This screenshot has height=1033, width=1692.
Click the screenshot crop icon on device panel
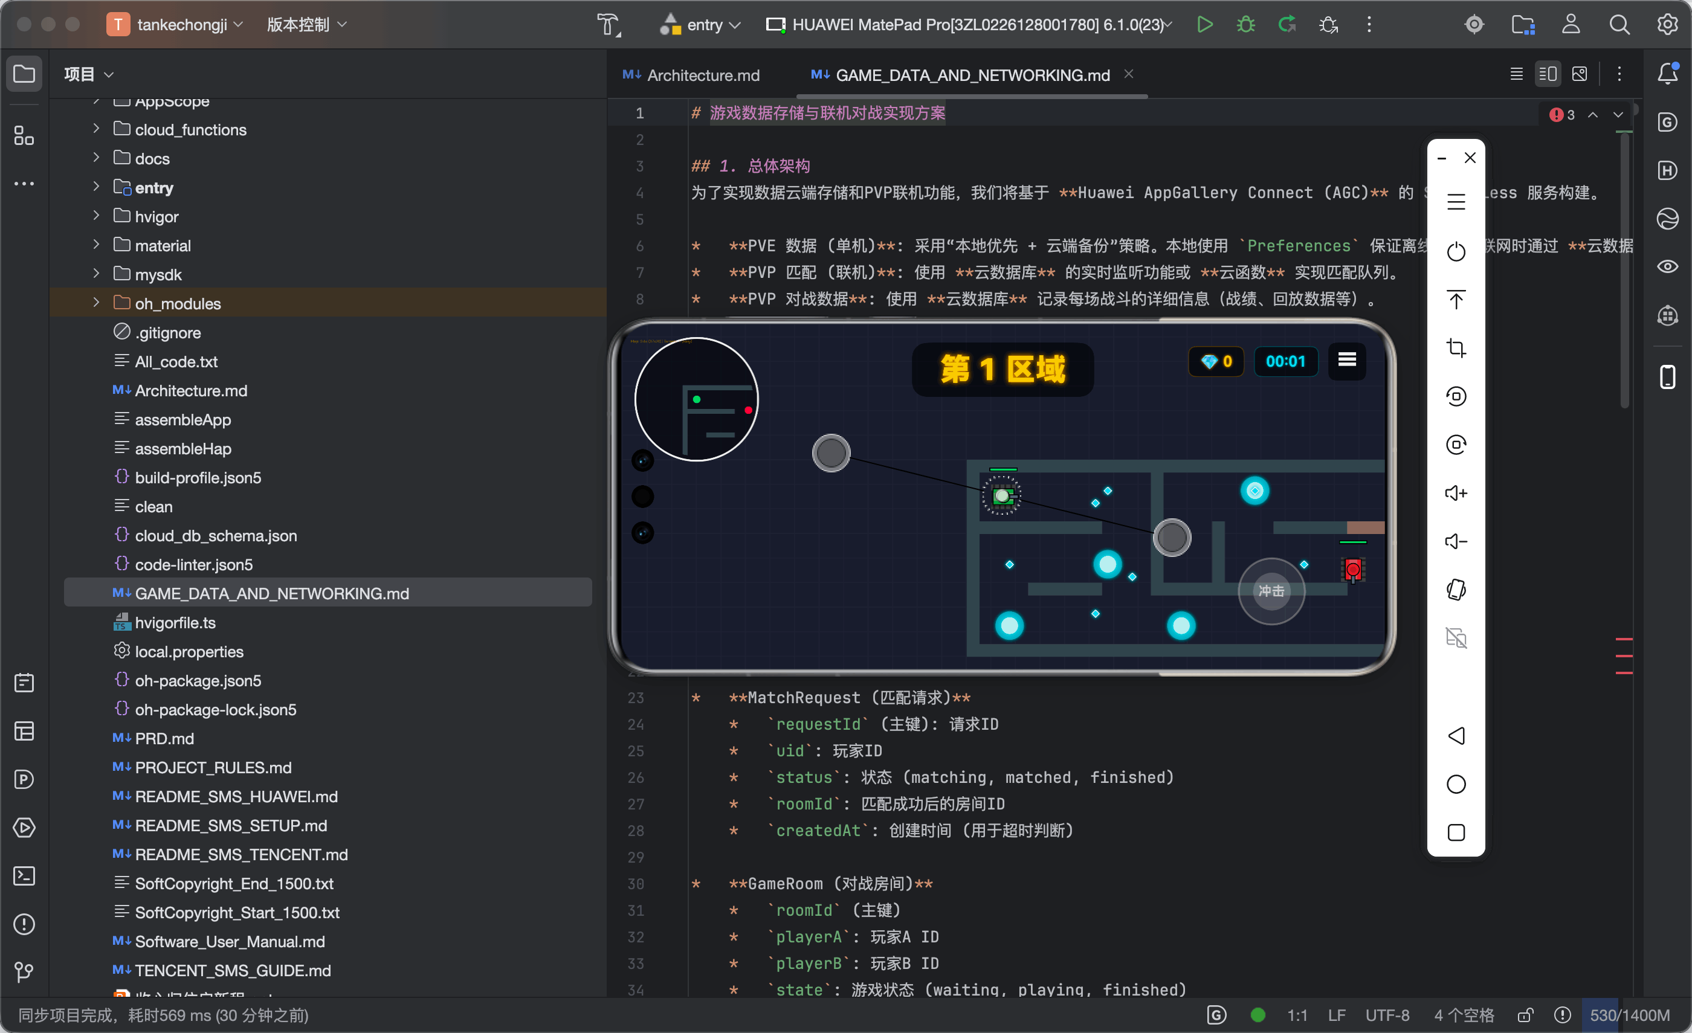pyautogui.click(x=1456, y=348)
